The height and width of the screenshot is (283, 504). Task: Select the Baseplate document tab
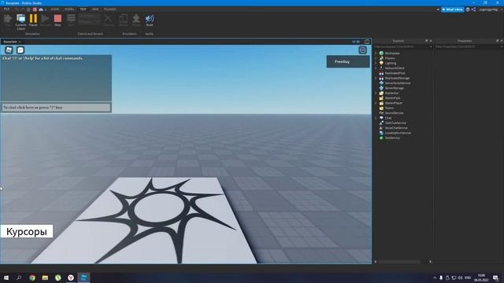(x=11, y=42)
